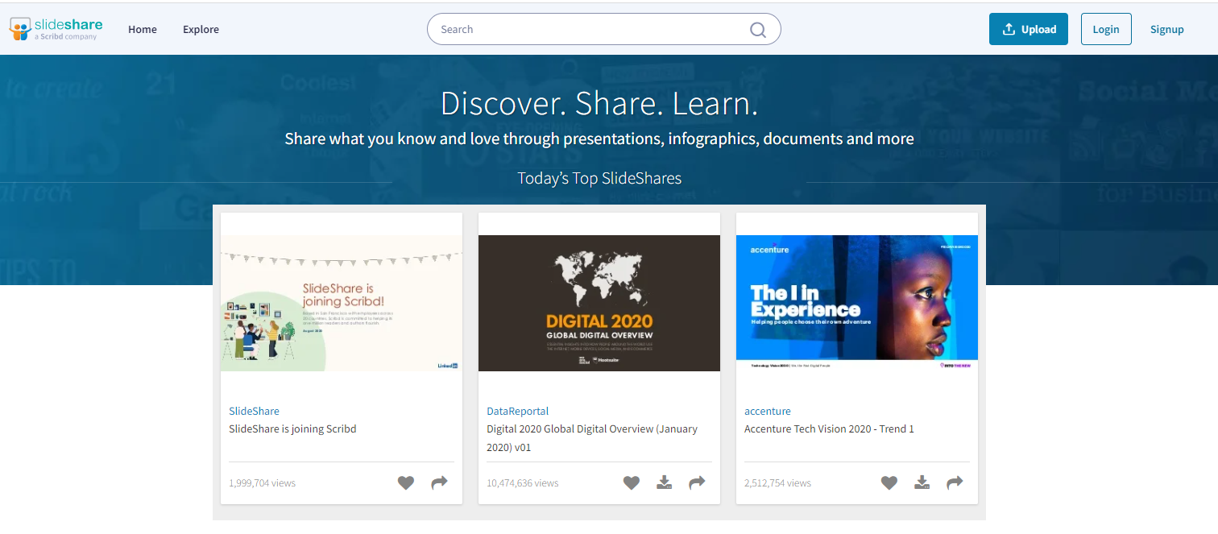Share the SlideShare is joining Scribd card
This screenshot has width=1218, height=534.
(439, 483)
